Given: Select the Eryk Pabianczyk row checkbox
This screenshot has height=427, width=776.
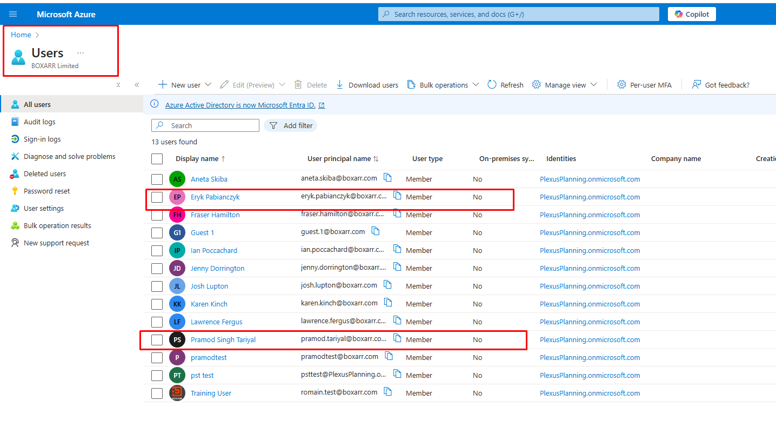Looking at the screenshot, I should tap(157, 197).
